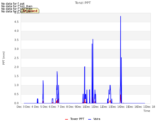This screenshot has height=124, width=166.
Task: Click the blue Vaira legend line
Action: pos(89,119)
